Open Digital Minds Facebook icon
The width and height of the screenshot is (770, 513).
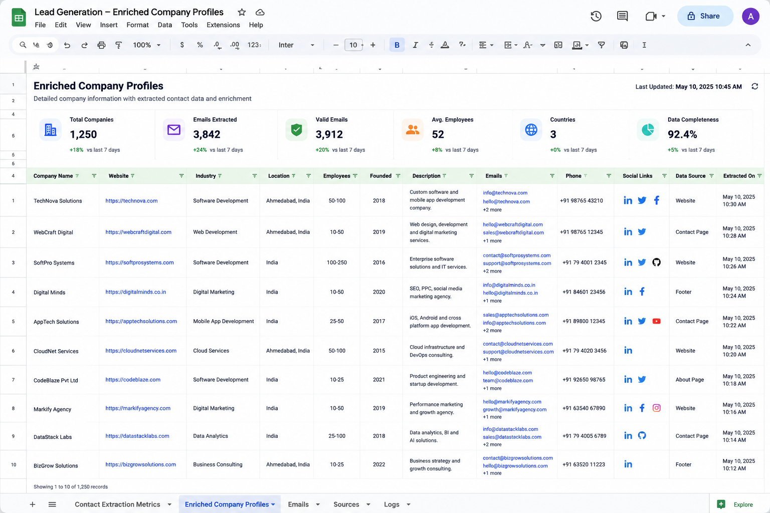point(642,292)
